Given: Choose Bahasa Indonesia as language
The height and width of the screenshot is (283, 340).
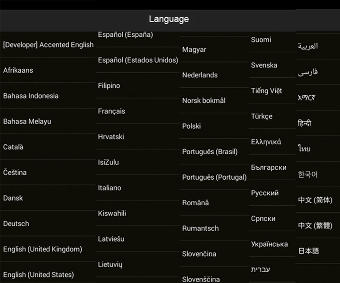Looking at the screenshot, I should [x=31, y=96].
